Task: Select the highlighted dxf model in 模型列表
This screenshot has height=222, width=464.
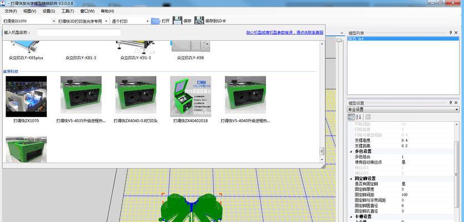Action: click(403, 39)
